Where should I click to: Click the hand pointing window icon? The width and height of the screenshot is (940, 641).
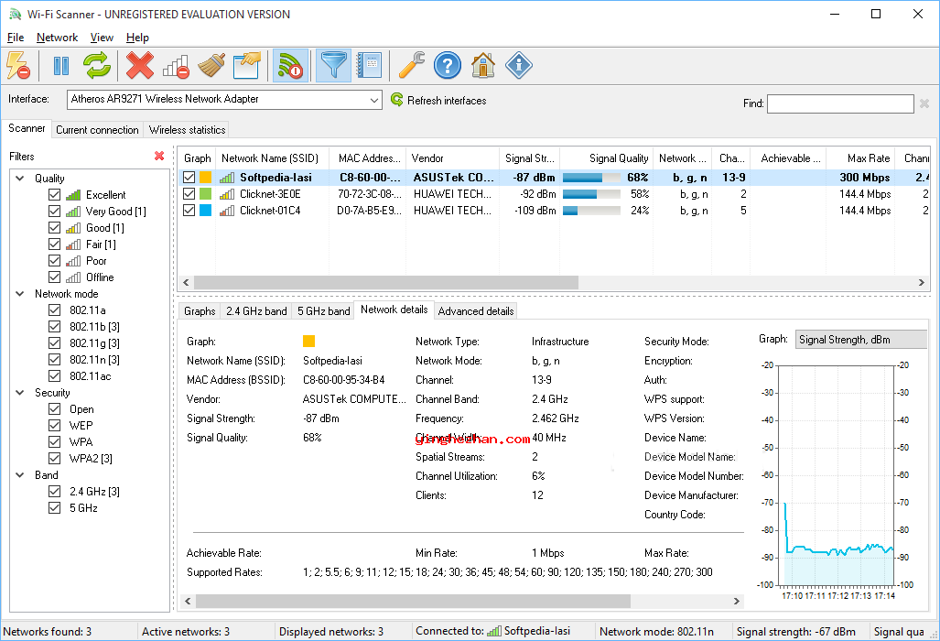coord(247,65)
